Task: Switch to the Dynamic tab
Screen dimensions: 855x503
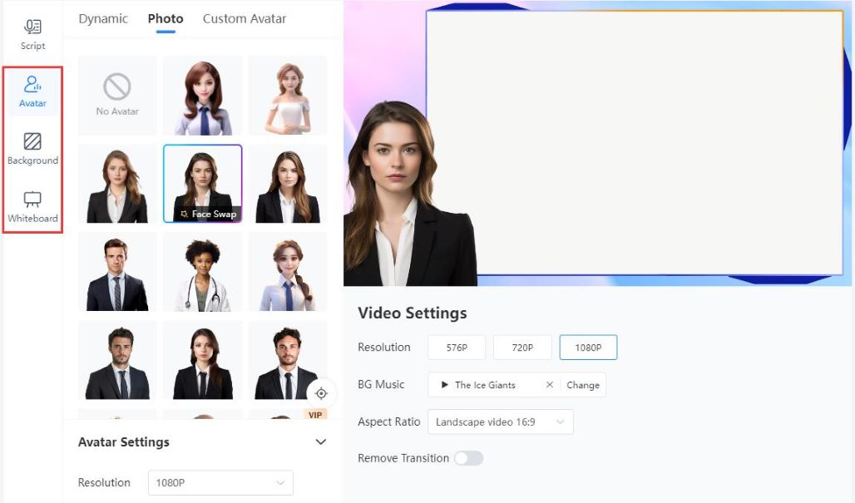Action: 102,18
